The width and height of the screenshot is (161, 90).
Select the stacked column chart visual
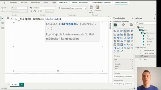pos(118,31)
